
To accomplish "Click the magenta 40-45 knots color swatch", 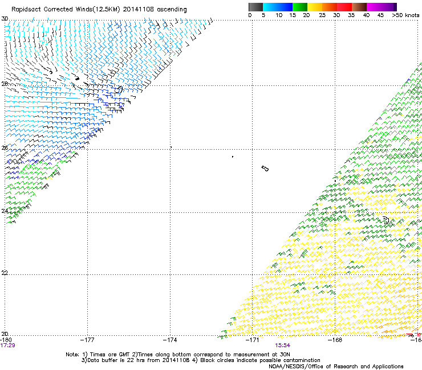I will coord(374,7).
